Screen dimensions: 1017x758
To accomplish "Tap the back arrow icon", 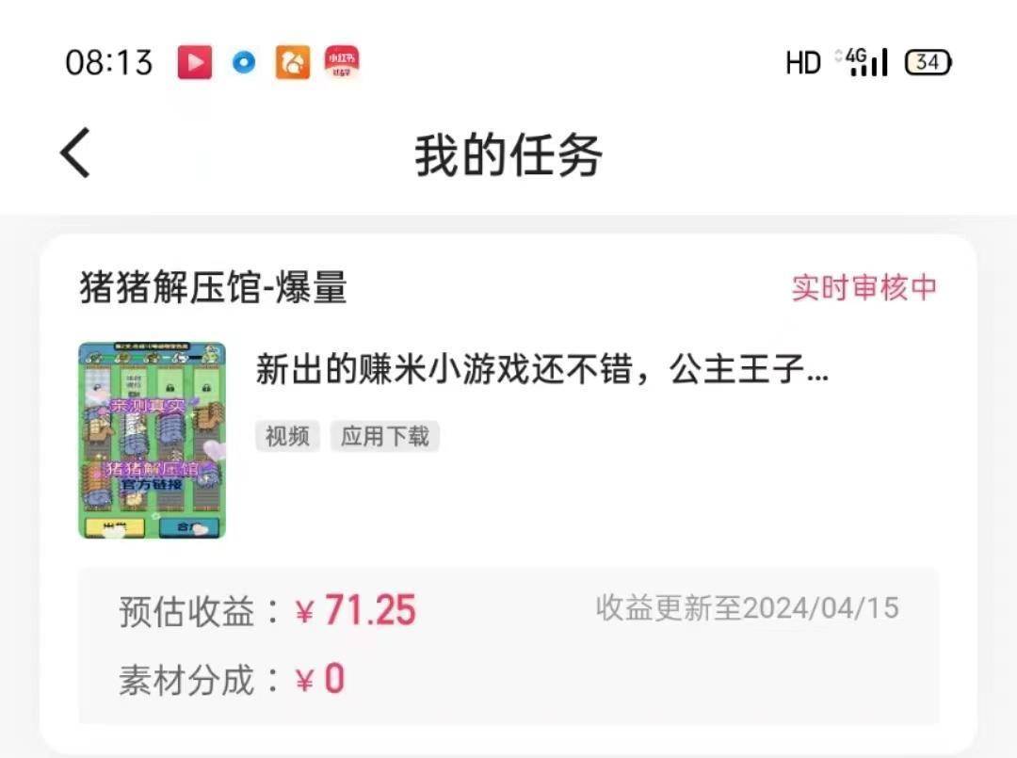I will point(75,153).
